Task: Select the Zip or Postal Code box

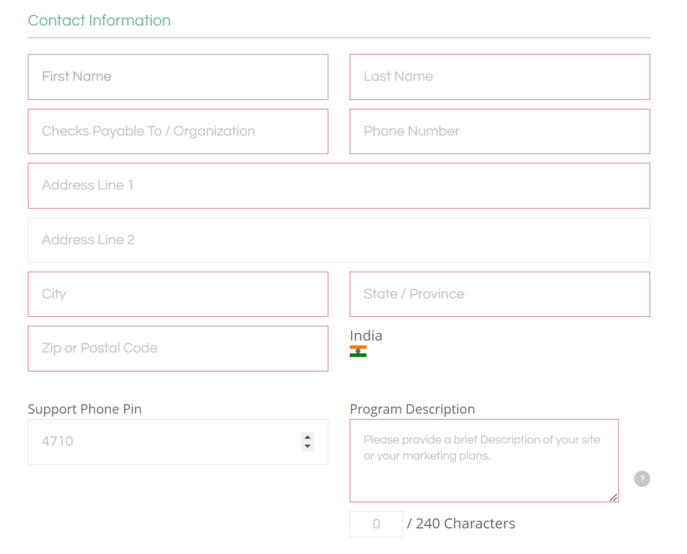Action: (x=178, y=349)
